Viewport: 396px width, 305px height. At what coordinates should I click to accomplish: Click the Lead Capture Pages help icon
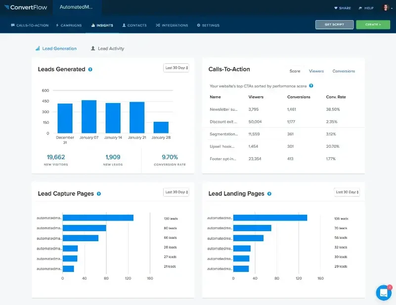click(99, 194)
